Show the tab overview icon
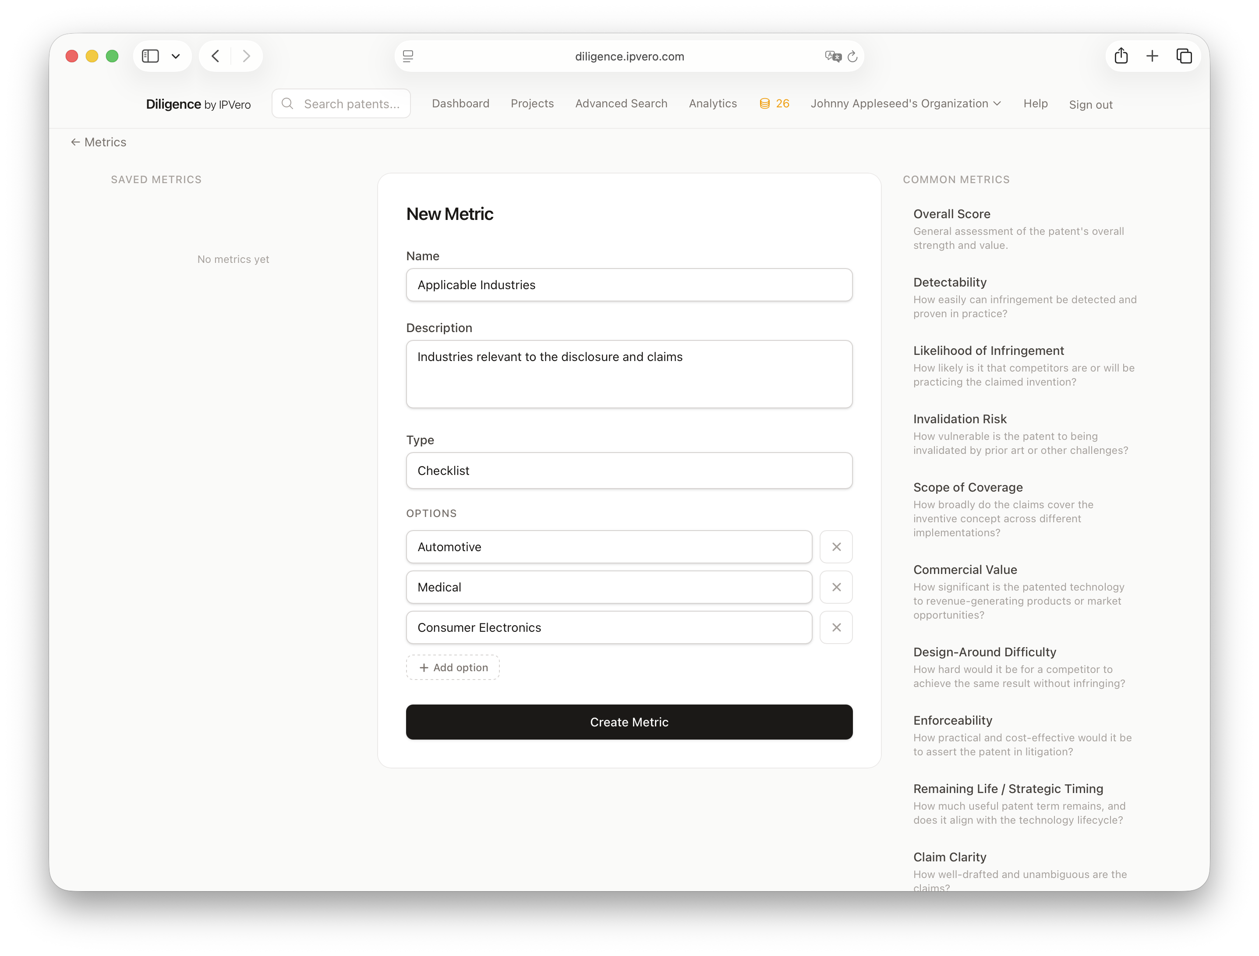 point(1184,56)
